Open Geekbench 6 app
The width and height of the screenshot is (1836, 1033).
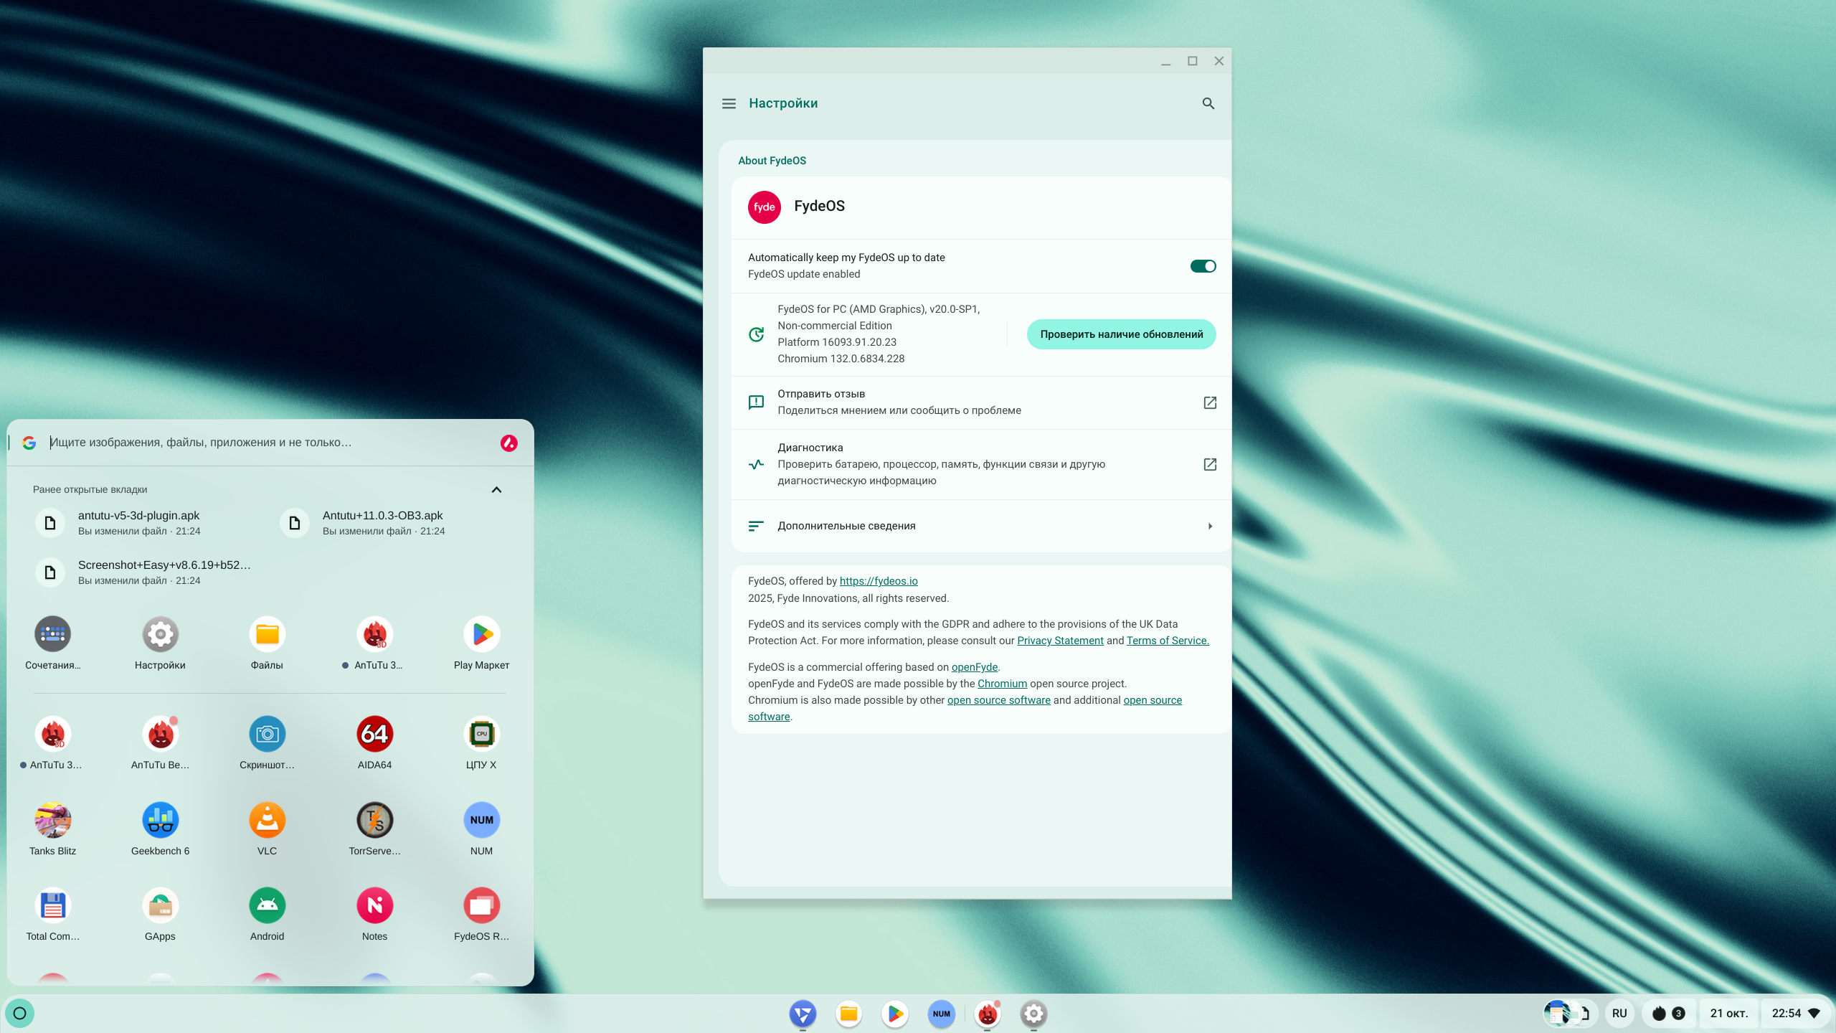pos(160,820)
